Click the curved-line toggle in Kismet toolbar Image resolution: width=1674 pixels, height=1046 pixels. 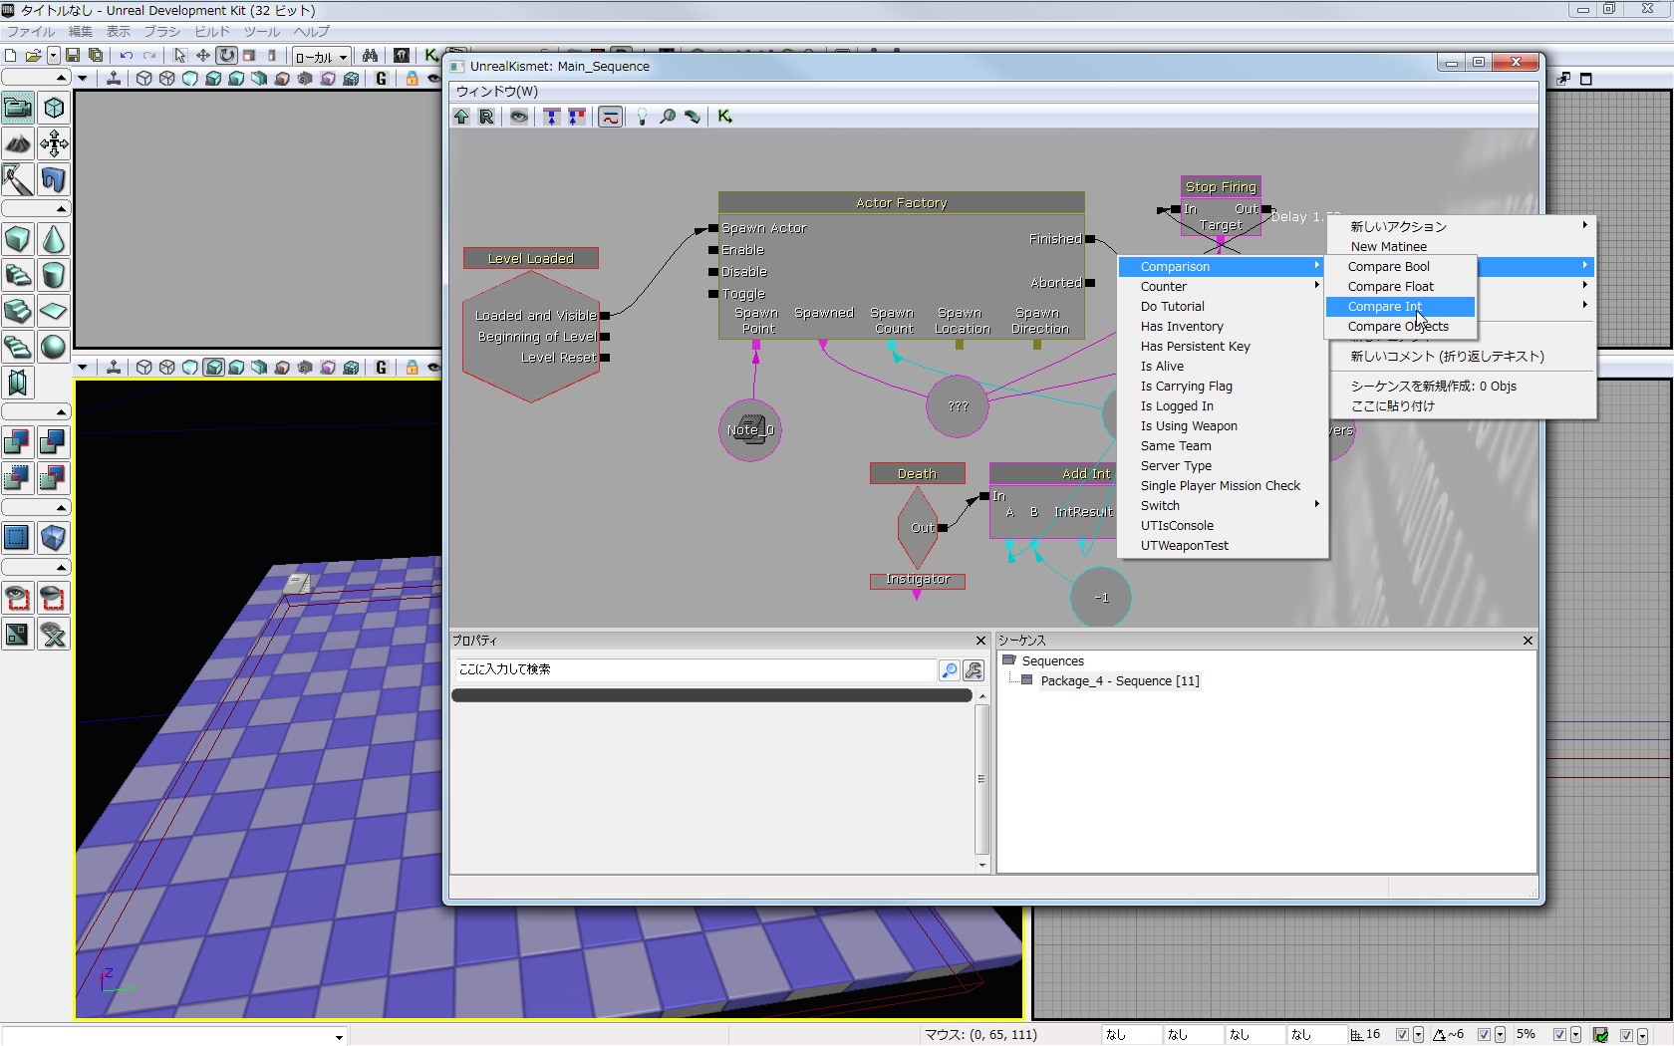[x=610, y=117]
